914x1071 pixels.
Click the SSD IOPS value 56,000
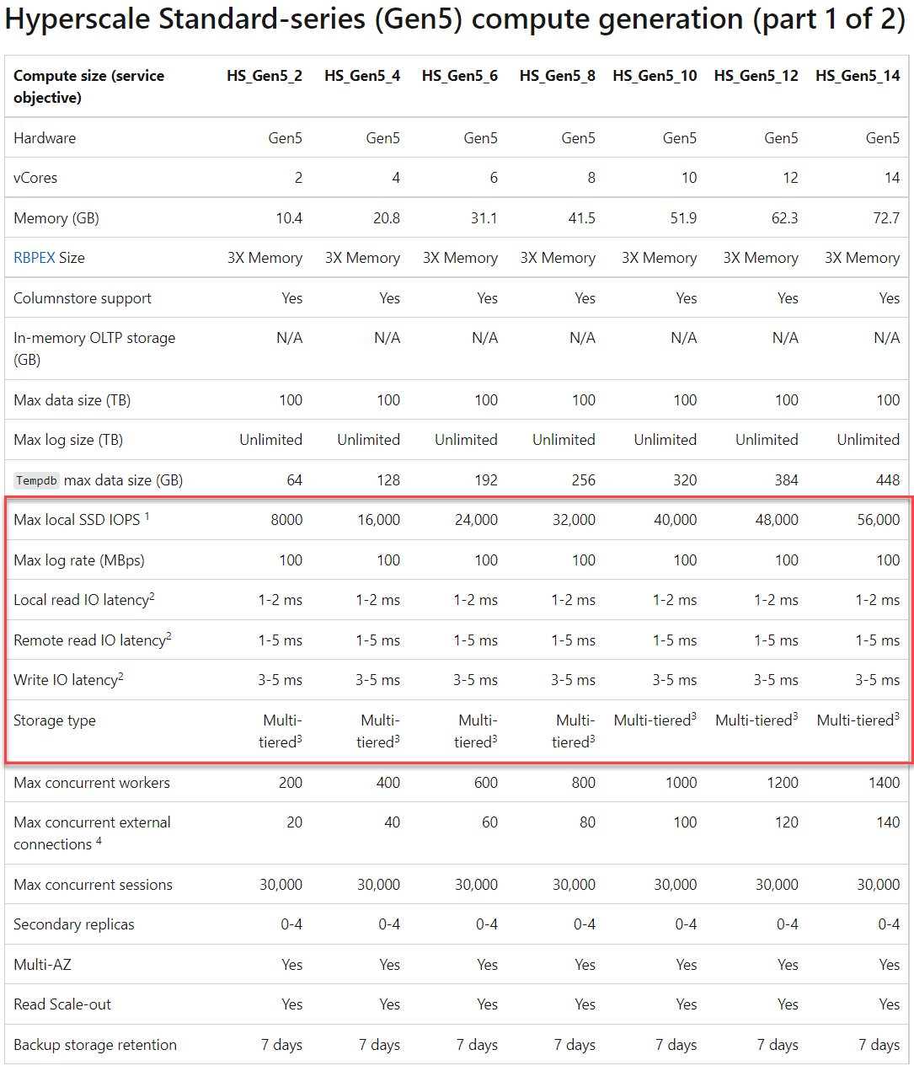coord(879,520)
